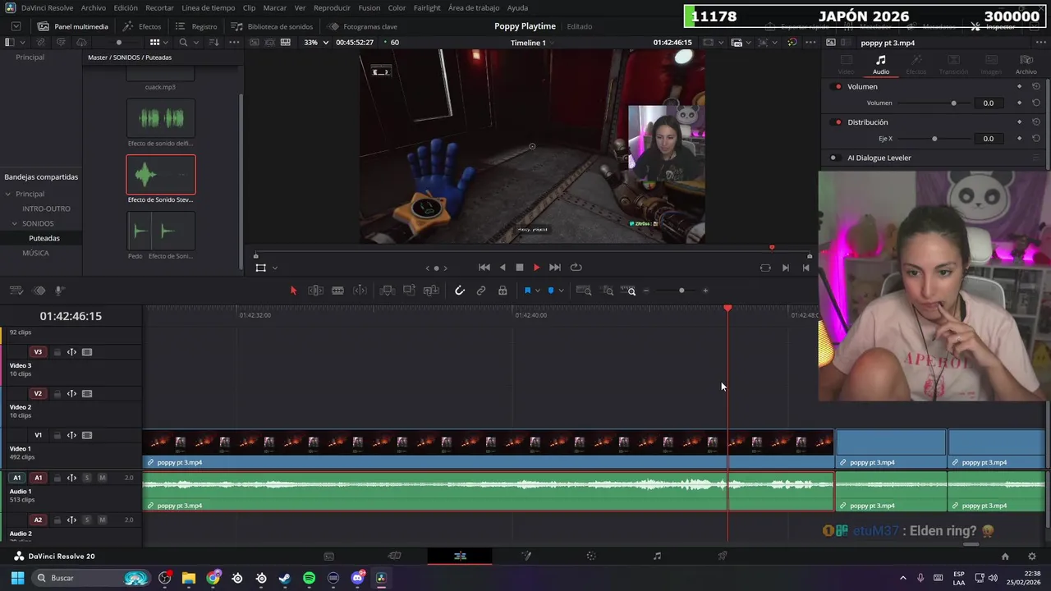Go to the Fairlight page music note icon

(x=657, y=557)
